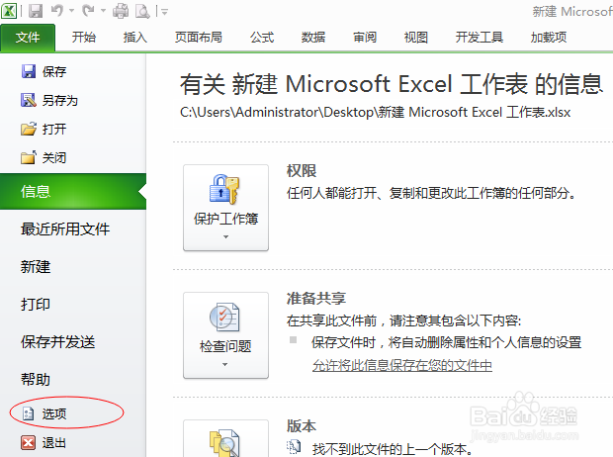613x457 pixels.
Task: Click the text 保存文件时，将自动删除属性和个人信息的设置
Action: pos(447,342)
